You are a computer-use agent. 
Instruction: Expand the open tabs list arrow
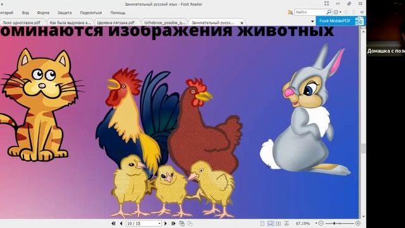pyautogui.click(x=312, y=22)
